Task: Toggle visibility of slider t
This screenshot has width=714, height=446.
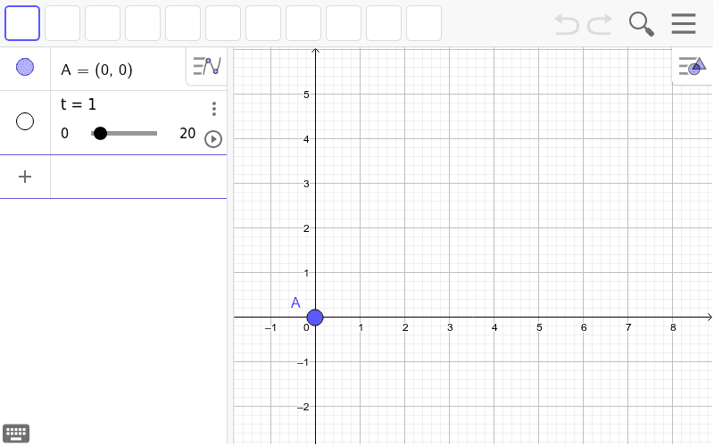Action: (25, 121)
